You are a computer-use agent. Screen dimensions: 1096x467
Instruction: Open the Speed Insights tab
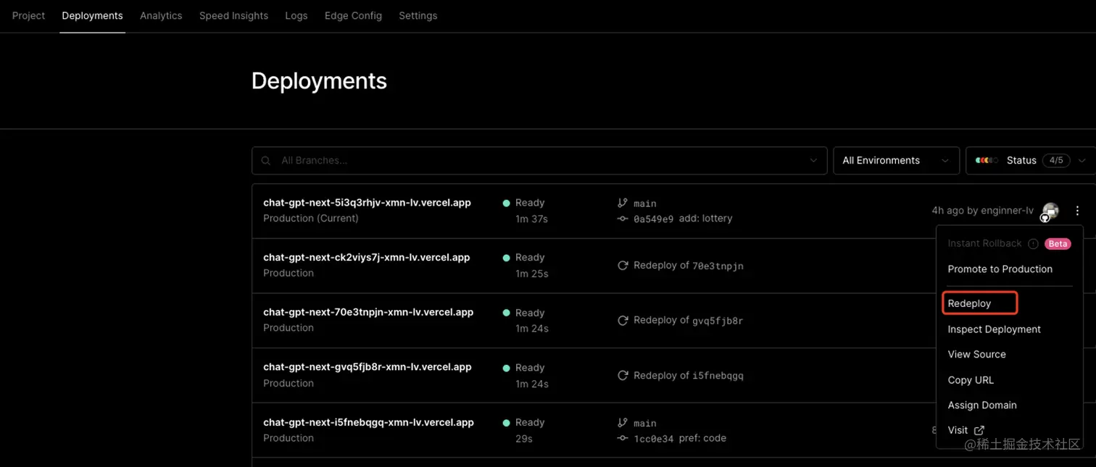tap(233, 15)
